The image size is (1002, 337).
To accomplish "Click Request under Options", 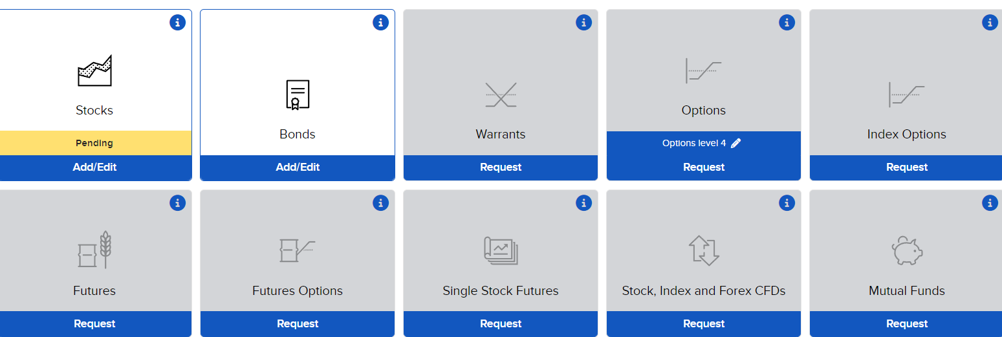I will click(704, 168).
